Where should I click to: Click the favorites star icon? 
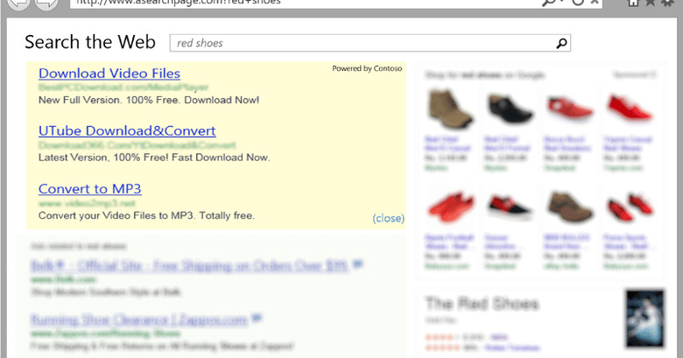pos(654,4)
